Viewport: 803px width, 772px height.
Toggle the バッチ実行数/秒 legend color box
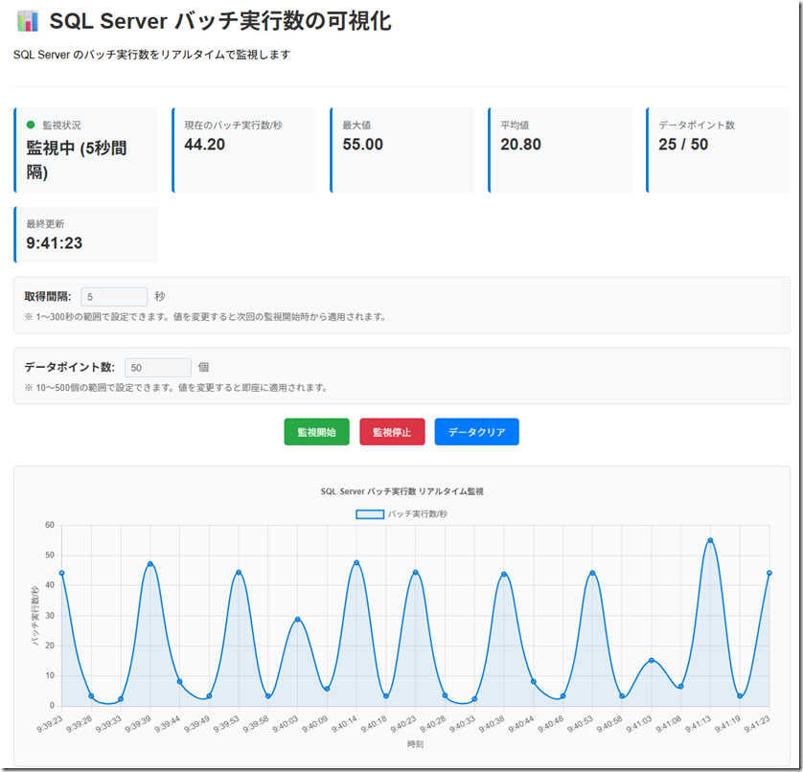[x=370, y=514]
